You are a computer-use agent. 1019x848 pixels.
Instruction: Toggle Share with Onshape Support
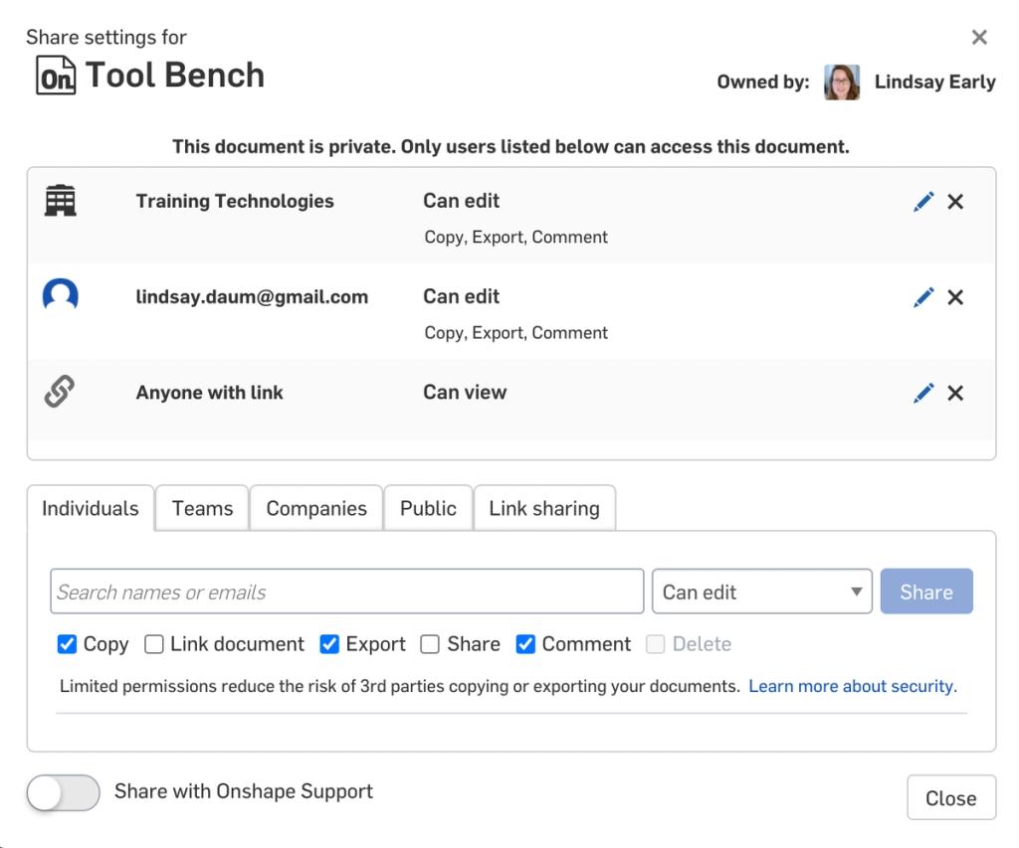pyautogui.click(x=63, y=792)
